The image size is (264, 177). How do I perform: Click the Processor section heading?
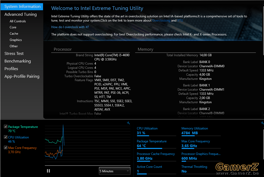pos(63,49)
